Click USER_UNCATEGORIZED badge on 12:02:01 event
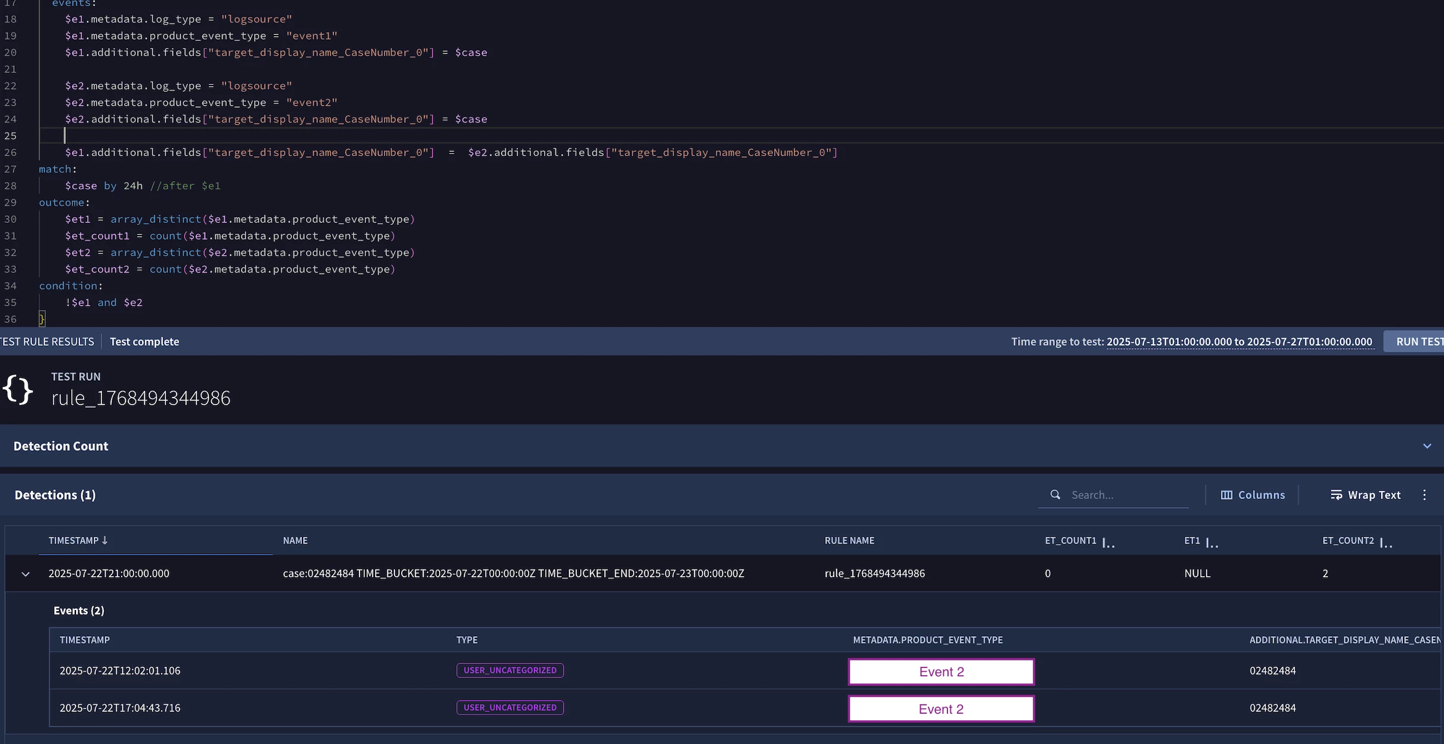 click(x=510, y=670)
